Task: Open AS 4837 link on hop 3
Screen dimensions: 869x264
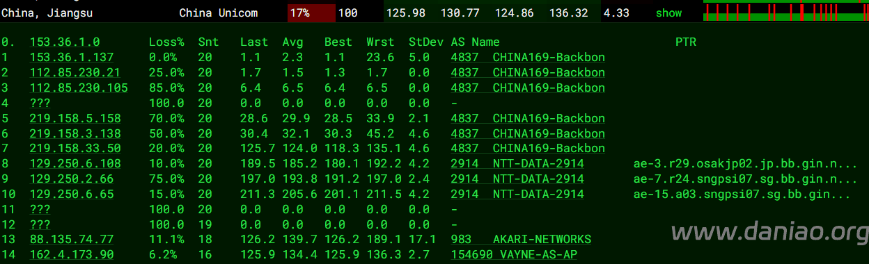Action: pos(528,88)
